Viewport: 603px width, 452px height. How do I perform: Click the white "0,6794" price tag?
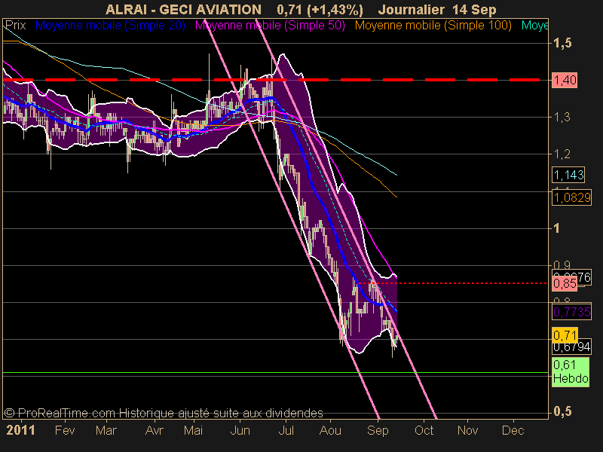(571, 347)
